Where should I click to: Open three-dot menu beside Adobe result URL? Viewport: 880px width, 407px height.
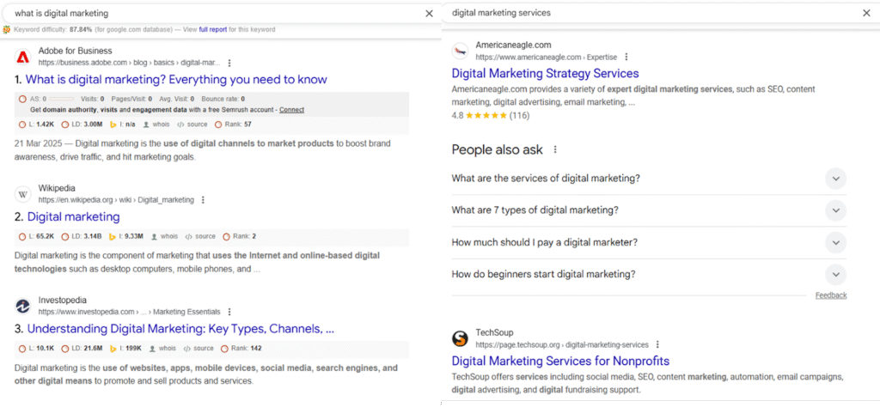click(229, 63)
